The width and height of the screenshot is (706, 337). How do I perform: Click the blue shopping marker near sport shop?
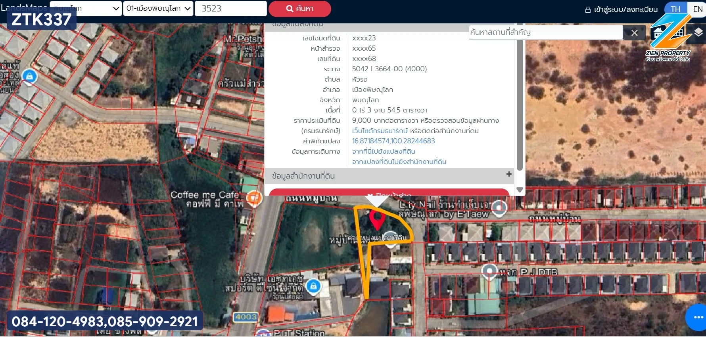313,286
